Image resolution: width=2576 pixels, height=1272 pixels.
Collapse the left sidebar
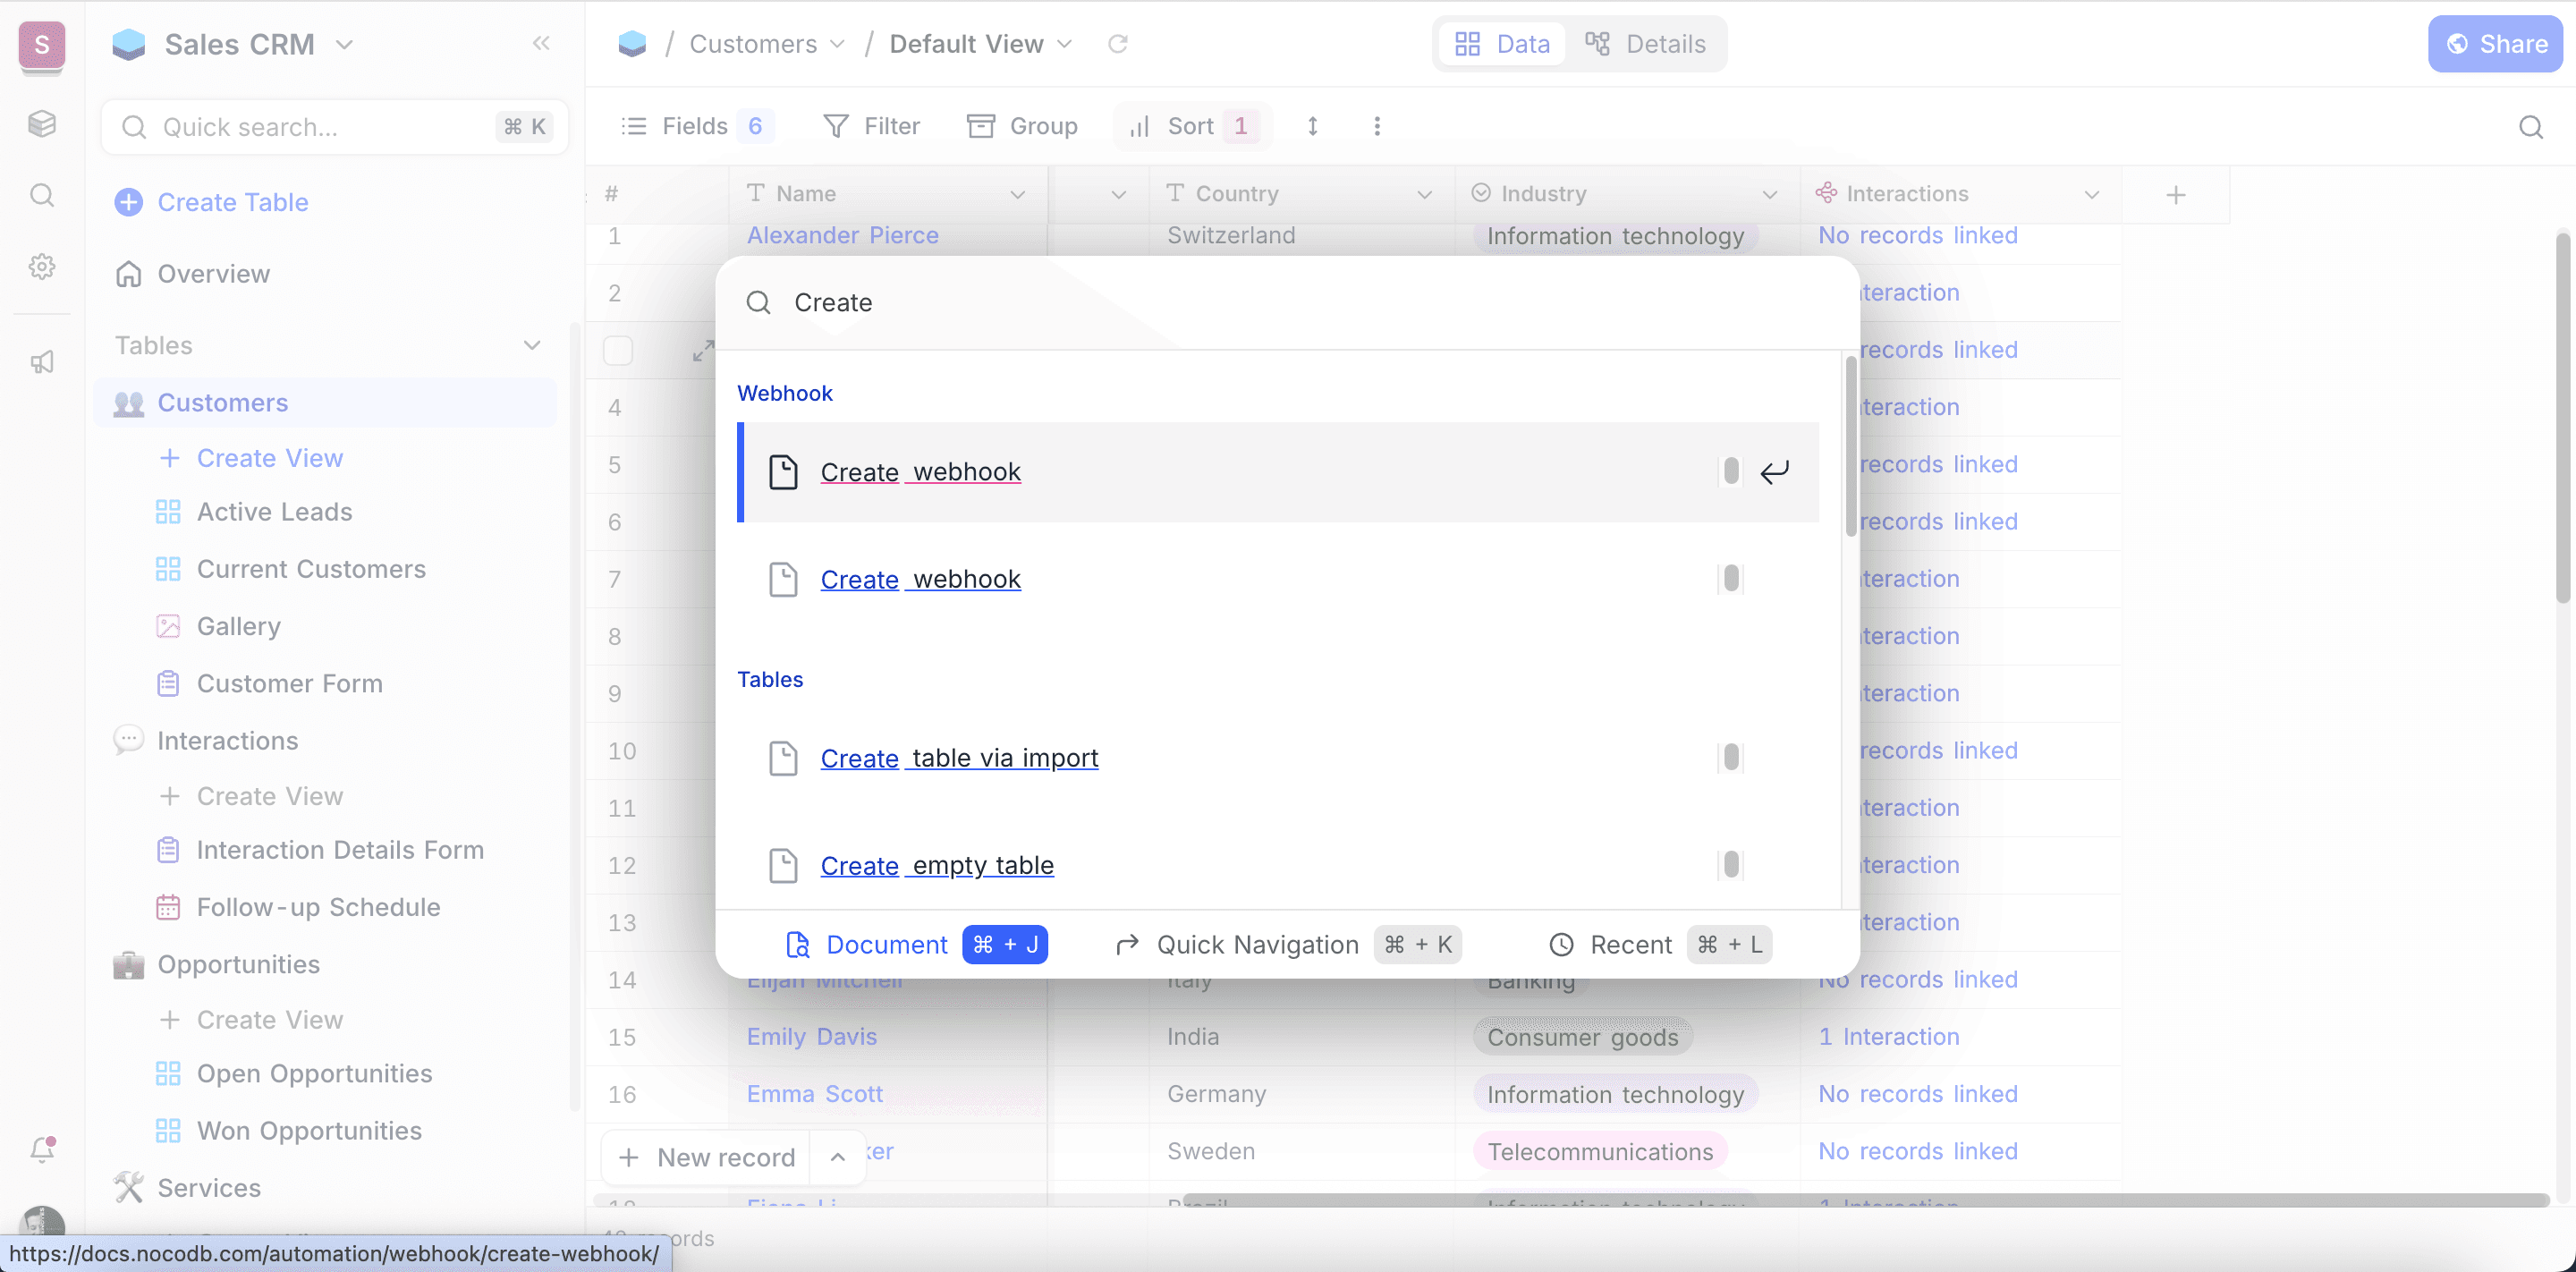[541, 43]
